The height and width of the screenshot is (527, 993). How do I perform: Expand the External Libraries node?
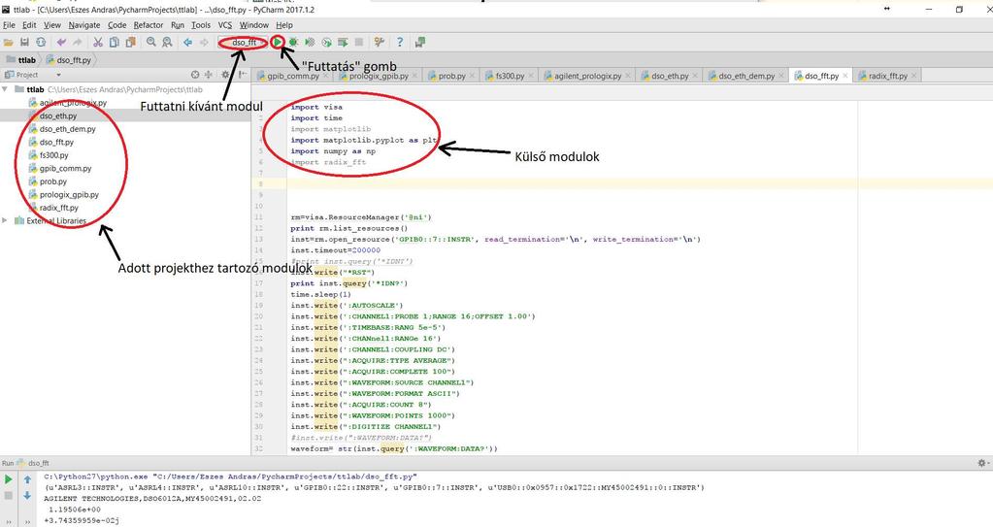pyautogui.click(x=5, y=220)
